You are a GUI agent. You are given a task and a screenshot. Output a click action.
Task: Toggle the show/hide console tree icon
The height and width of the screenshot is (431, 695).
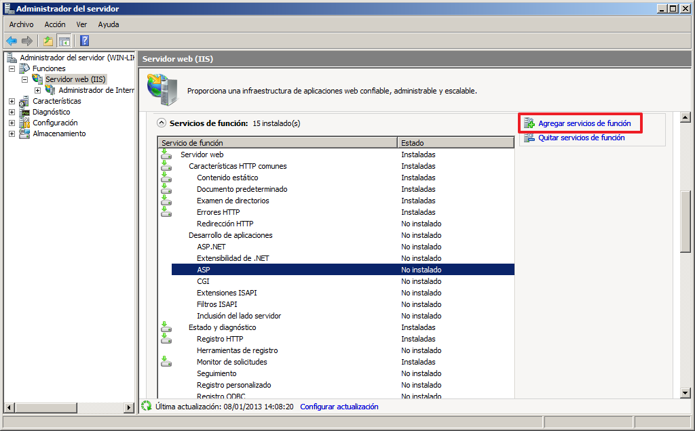point(64,41)
